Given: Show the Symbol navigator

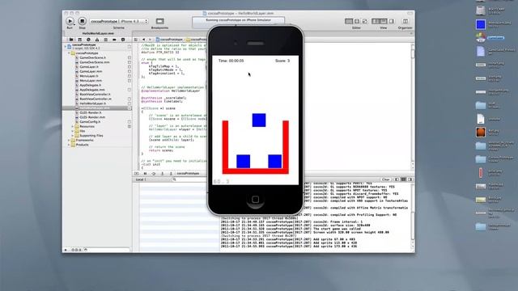Looking at the screenshot, I should click(x=79, y=40).
